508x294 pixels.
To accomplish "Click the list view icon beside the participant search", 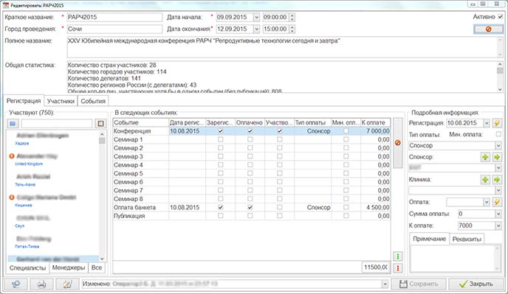I will coord(100,123).
